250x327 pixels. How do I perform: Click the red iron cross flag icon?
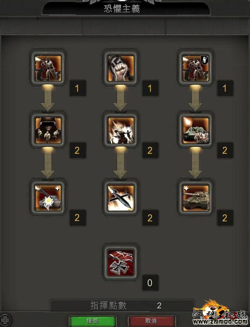[121, 263]
